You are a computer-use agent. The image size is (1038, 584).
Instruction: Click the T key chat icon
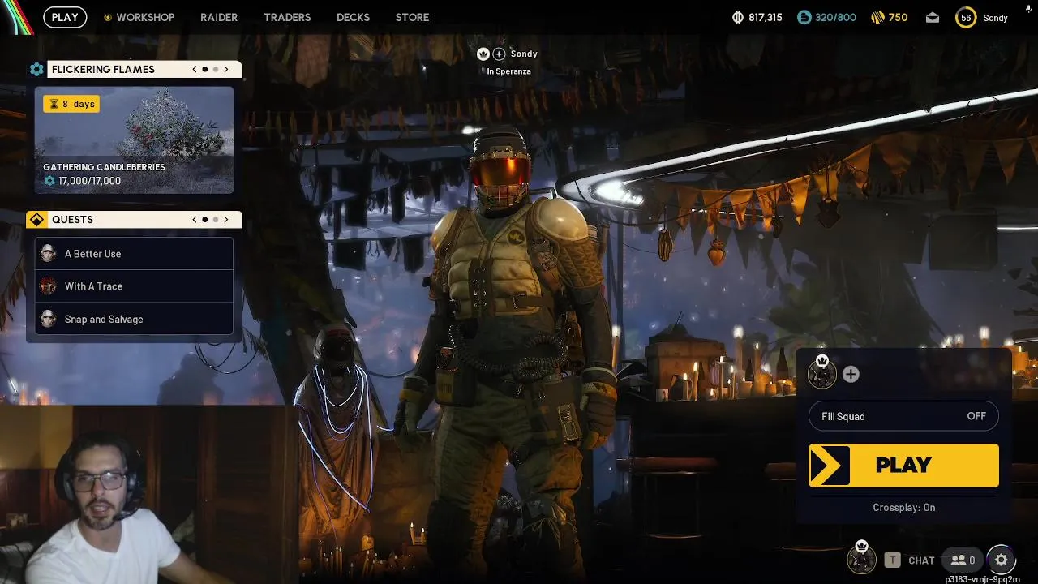tap(892, 560)
